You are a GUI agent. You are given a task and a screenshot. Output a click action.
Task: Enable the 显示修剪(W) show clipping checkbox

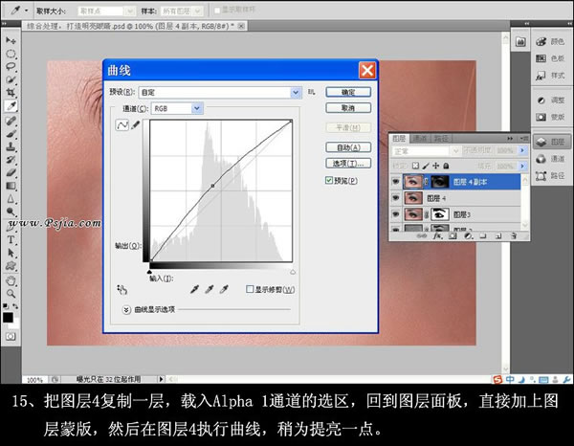click(250, 289)
